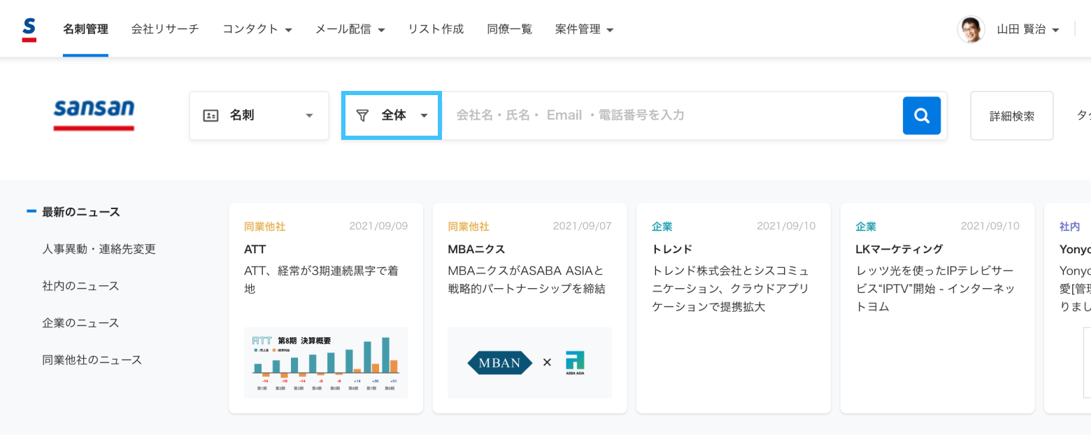Click the ATT 決算概要 chart thumbnail

pos(326,363)
